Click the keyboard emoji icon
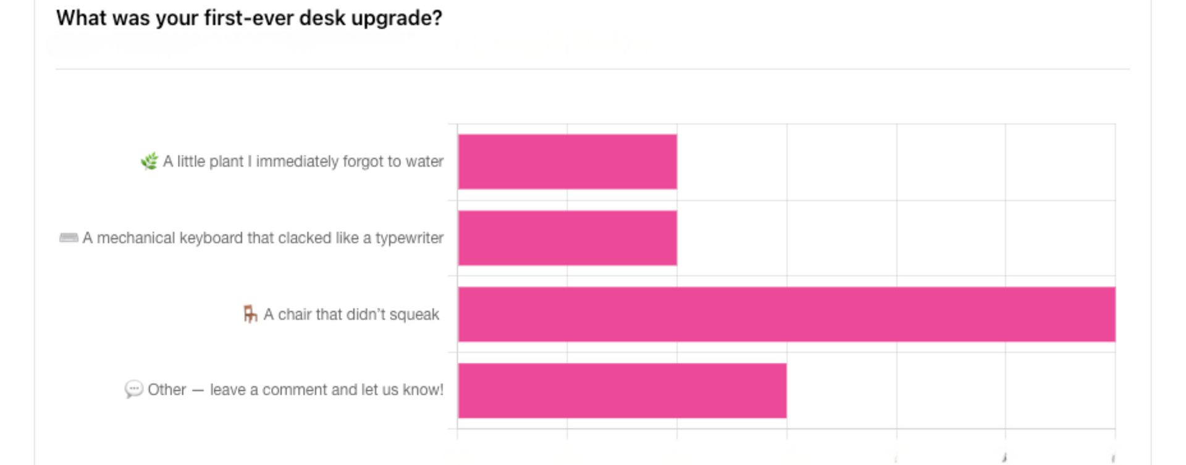The width and height of the screenshot is (1186, 465). click(x=69, y=238)
